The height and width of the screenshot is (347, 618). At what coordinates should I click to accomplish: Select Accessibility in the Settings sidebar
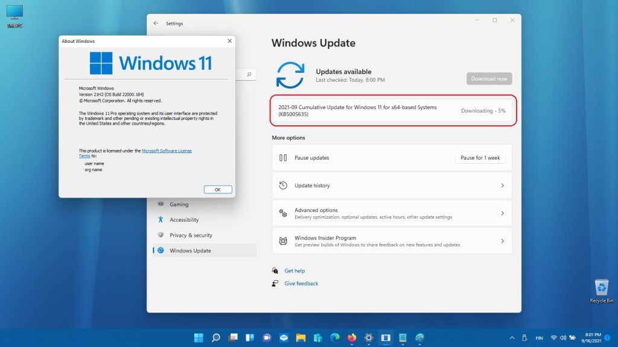(x=184, y=220)
